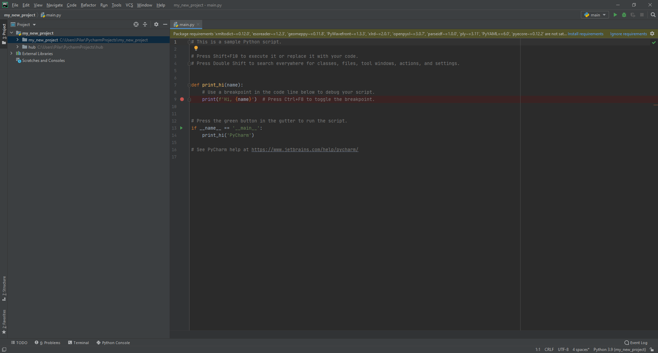
Task: Click main.py breadcrumb in navigation bar
Action: (51, 15)
